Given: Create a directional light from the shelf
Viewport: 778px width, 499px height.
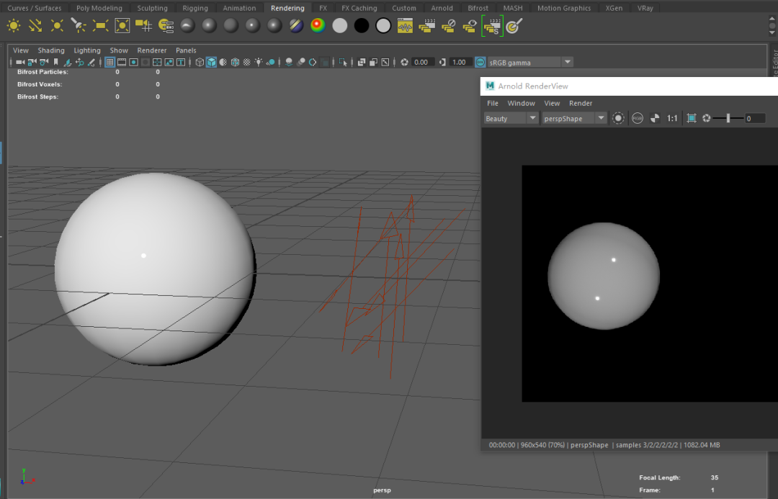Looking at the screenshot, I should pyautogui.click(x=35, y=26).
